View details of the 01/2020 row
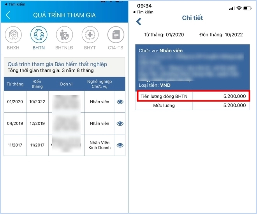Screen dimensions: 257x214 click(x=120, y=102)
